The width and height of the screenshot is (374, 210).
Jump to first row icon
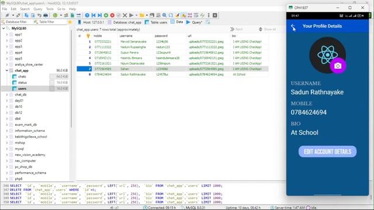[x=93, y=15]
